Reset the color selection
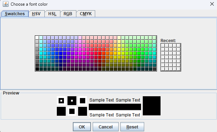Image resolution: width=217 pixels, height=132 pixels. coord(132,127)
